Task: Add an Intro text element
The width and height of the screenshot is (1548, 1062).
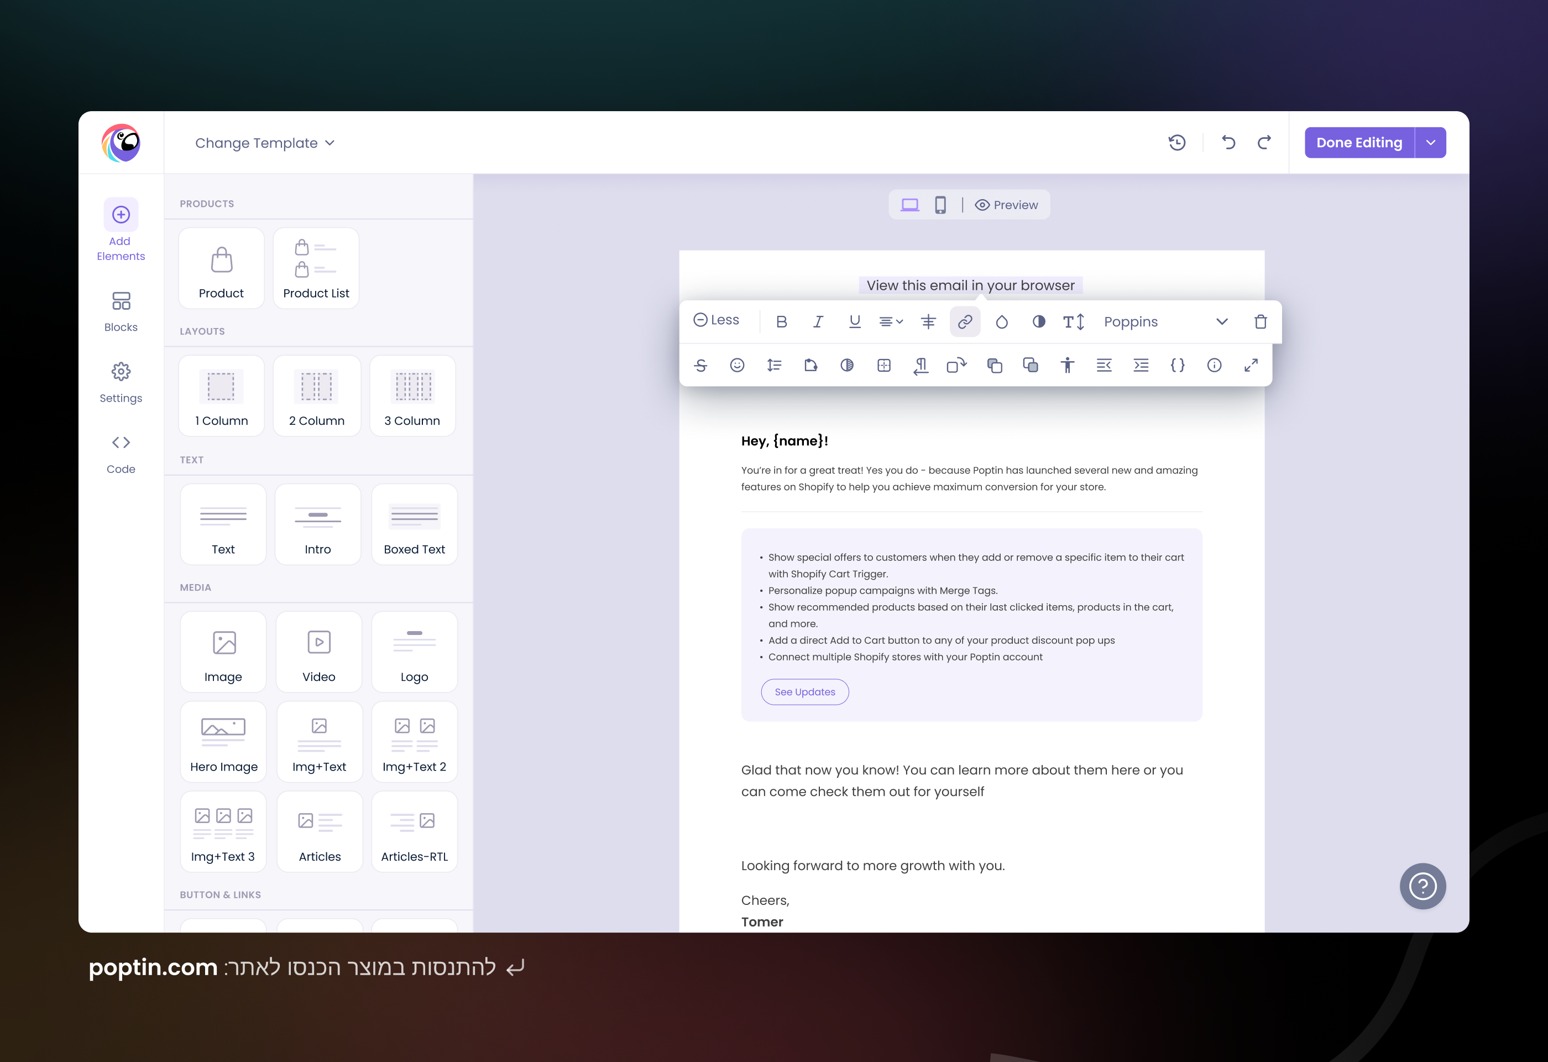Action: tap(318, 524)
